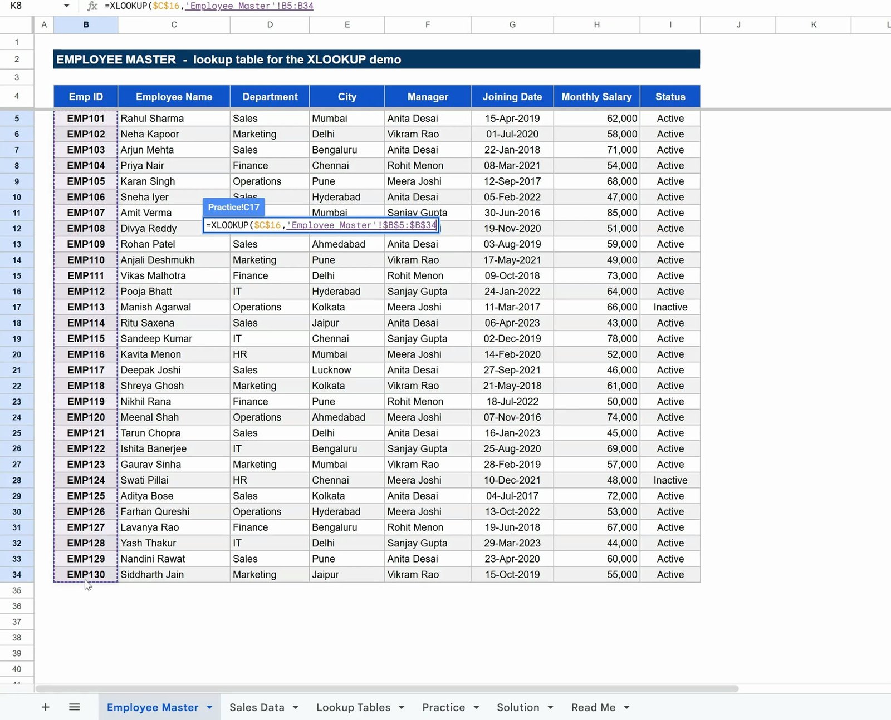Click the Employee Name header cell

pyautogui.click(x=174, y=97)
